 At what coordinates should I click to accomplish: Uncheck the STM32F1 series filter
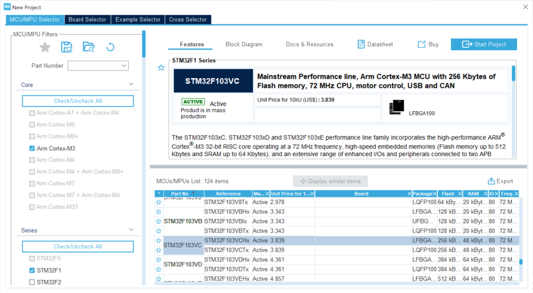(x=32, y=271)
